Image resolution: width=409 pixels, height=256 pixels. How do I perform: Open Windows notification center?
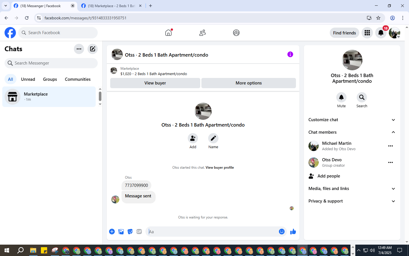pos(400,250)
